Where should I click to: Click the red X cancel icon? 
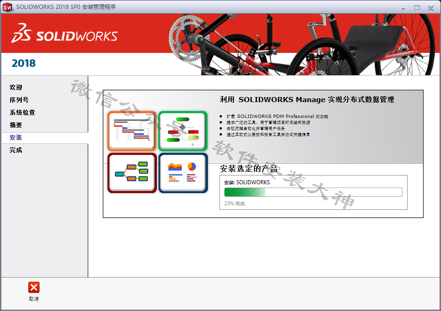34,287
